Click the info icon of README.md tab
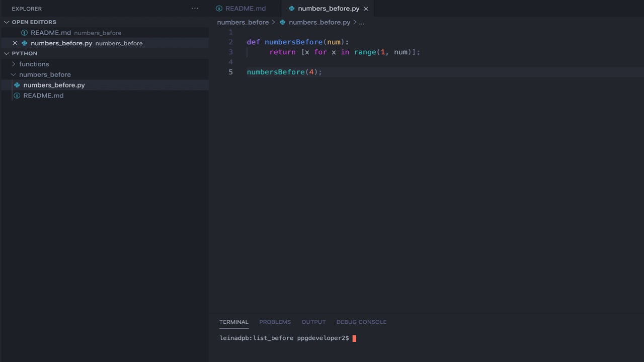This screenshot has height=362, width=644. 219,9
